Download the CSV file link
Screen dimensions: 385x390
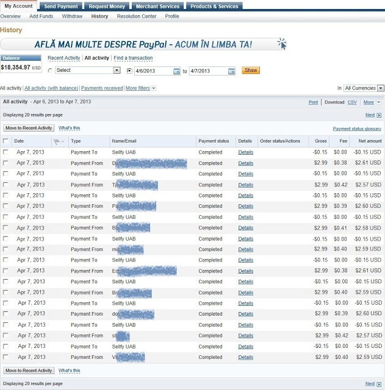[352, 102]
